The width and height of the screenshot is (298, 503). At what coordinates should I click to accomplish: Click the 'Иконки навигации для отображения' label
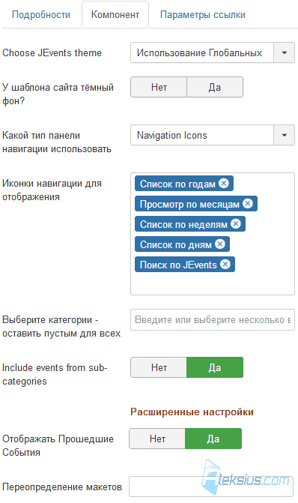(52, 190)
